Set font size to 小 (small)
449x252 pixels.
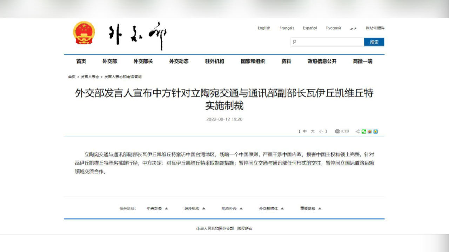[321, 131]
